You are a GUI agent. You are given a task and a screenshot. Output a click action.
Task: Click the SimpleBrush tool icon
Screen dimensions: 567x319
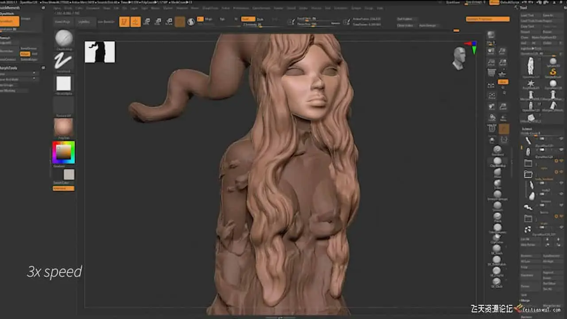click(553, 72)
